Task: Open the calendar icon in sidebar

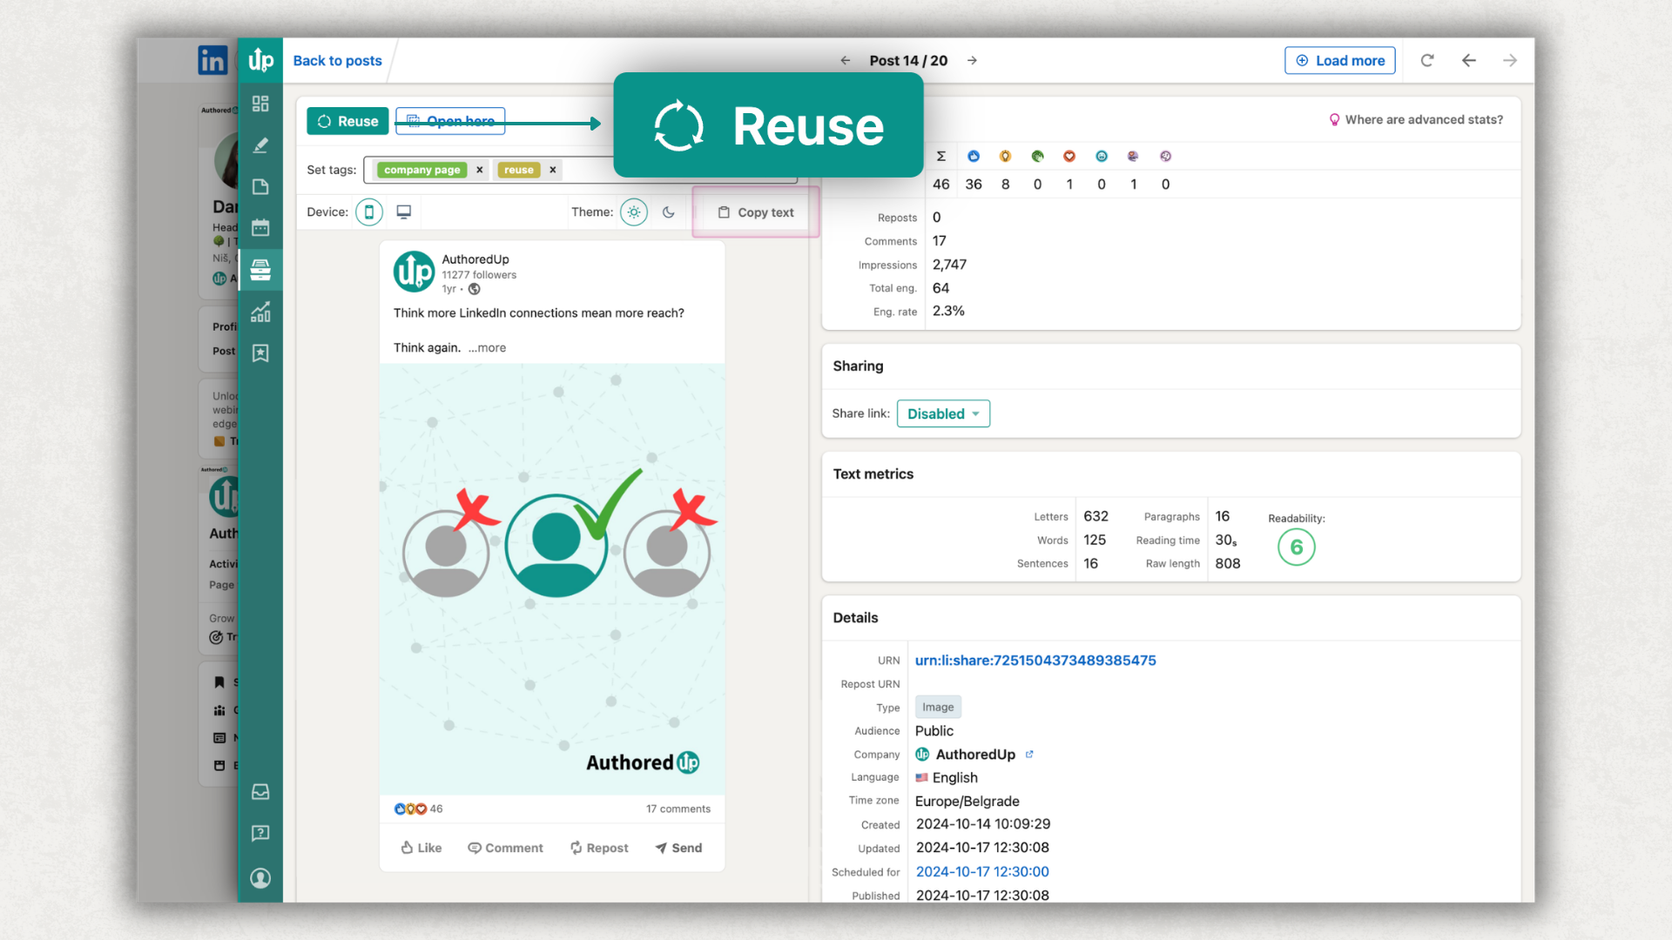Action: pyautogui.click(x=260, y=228)
